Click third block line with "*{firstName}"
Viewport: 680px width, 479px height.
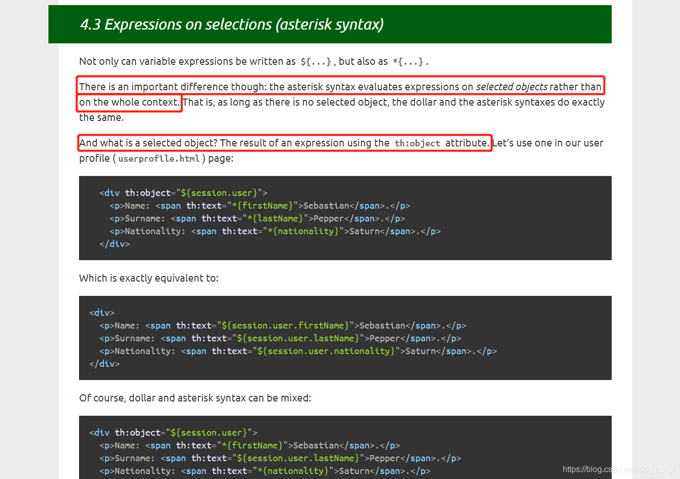[250, 445]
